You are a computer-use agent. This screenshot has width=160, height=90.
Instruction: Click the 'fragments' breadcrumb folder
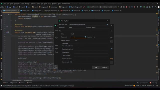click(63, 7)
